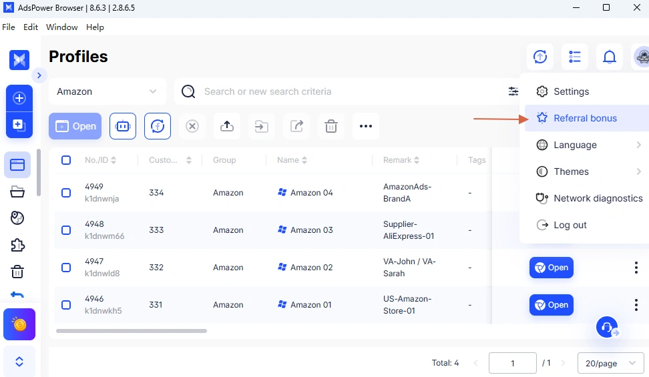Check the box for profile 4949
649x377 pixels.
point(66,193)
